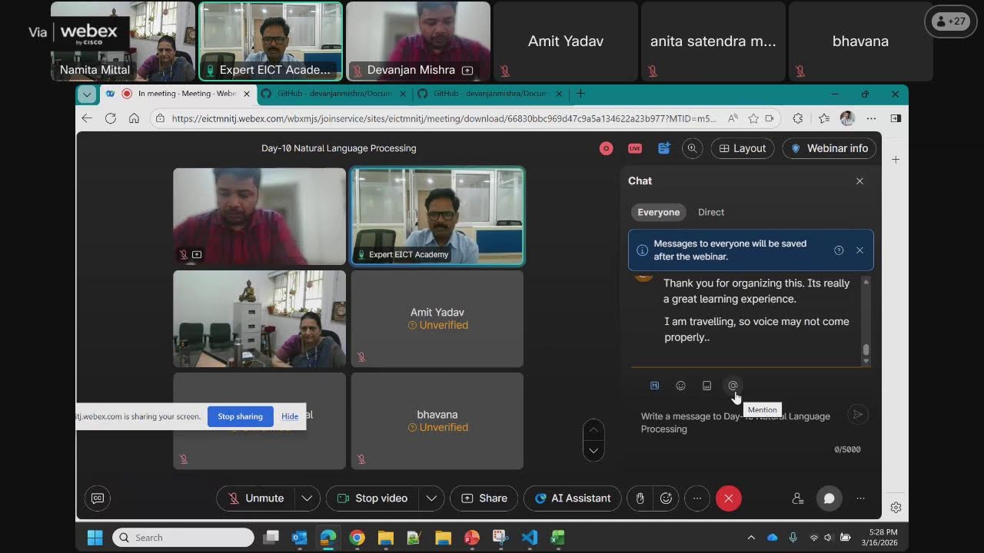This screenshot has height=553, width=984.
Task: Click the red recording indicator
Action: point(606,148)
